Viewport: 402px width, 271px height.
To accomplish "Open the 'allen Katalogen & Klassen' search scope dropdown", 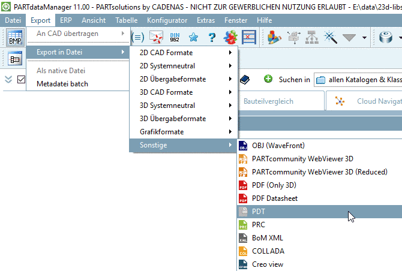I will click(358, 80).
